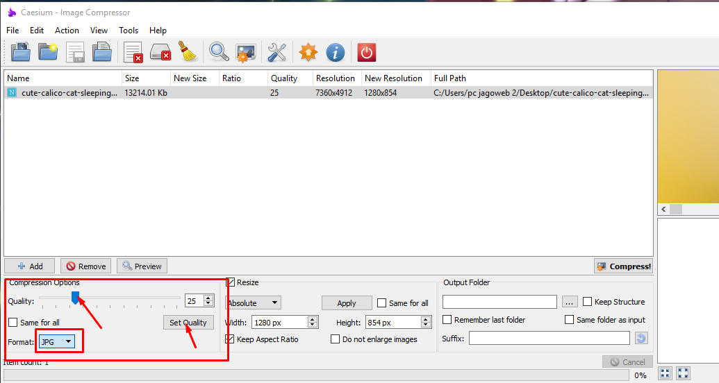Click the Remove from disk drive icon

(x=160, y=52)
